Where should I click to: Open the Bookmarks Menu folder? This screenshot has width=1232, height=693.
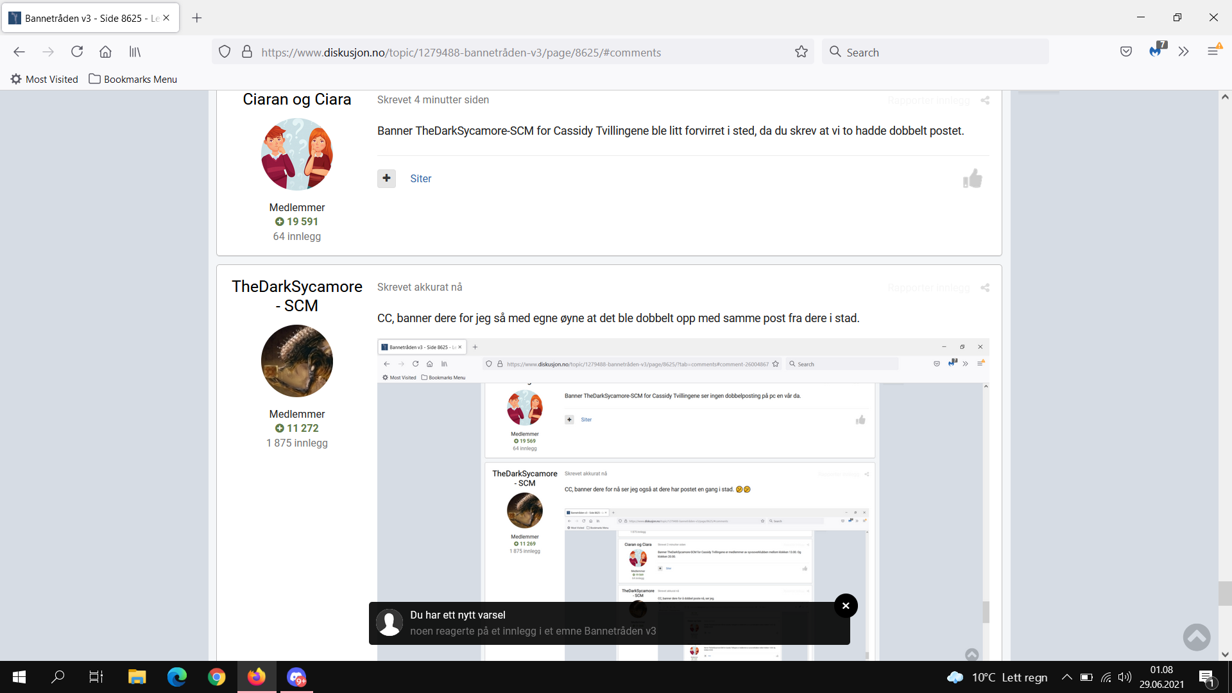tap(133, 79)
